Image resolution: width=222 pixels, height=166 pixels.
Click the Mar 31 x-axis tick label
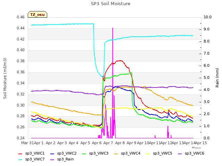pyautogui.click(x=27, y=143)
